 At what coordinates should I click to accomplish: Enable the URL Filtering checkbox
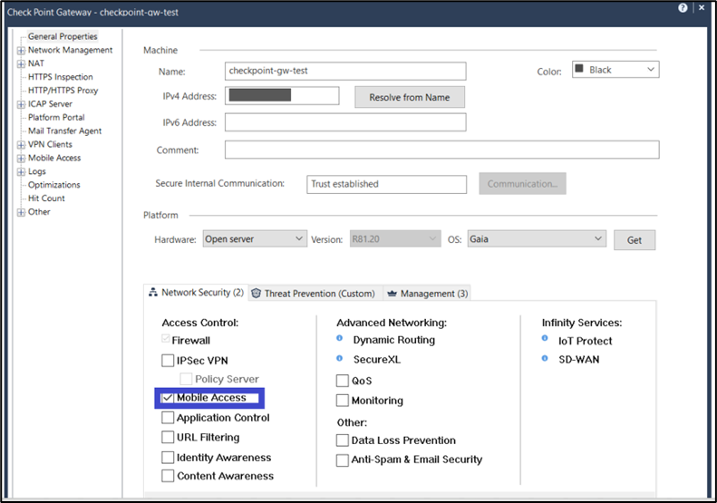click(x=168, y=438)
